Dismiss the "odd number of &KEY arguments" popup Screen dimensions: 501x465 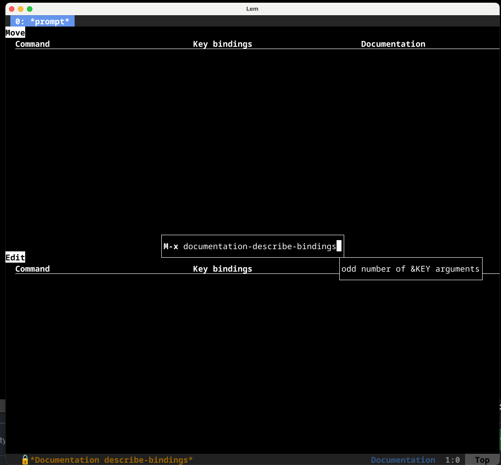pos(410,268)
